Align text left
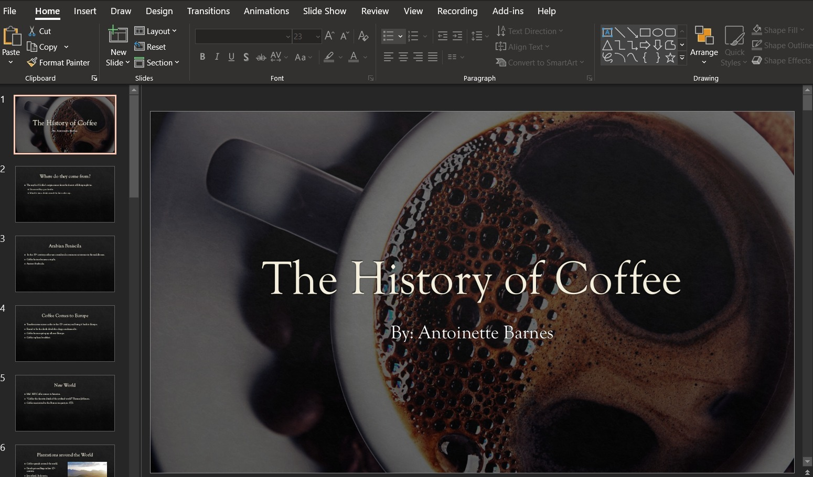The image size is (813, 477). click(388, 57)
